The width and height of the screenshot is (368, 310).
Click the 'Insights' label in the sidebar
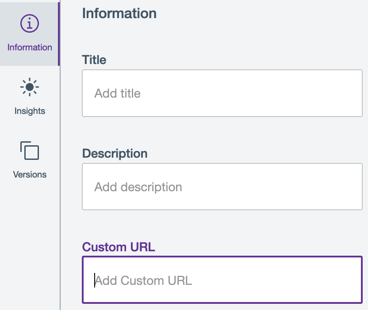[x=30, y=111]
